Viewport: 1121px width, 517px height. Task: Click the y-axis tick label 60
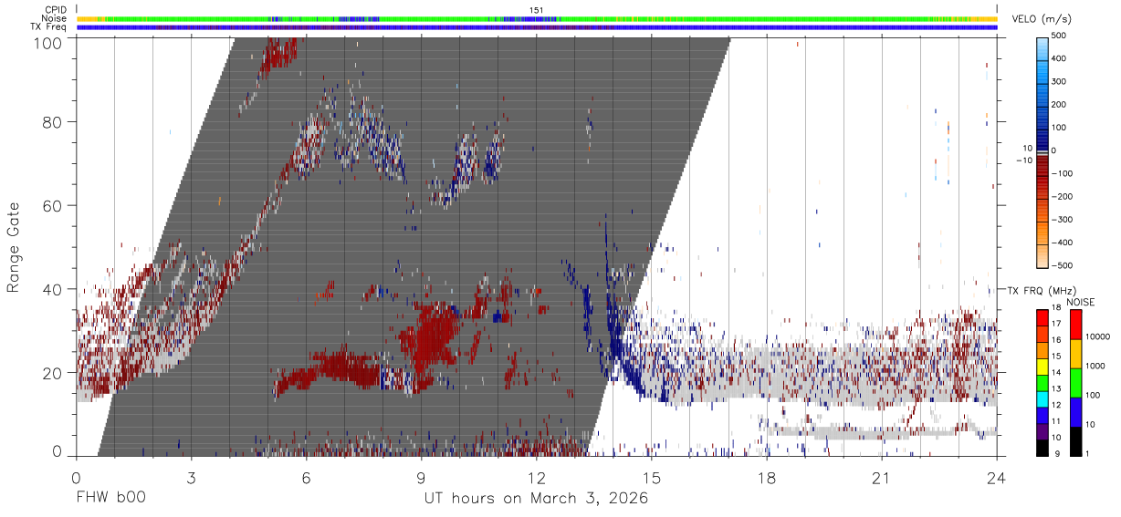pos(53,206)
